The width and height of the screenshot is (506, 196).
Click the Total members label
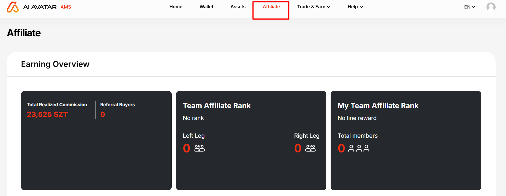coord(357,136)
